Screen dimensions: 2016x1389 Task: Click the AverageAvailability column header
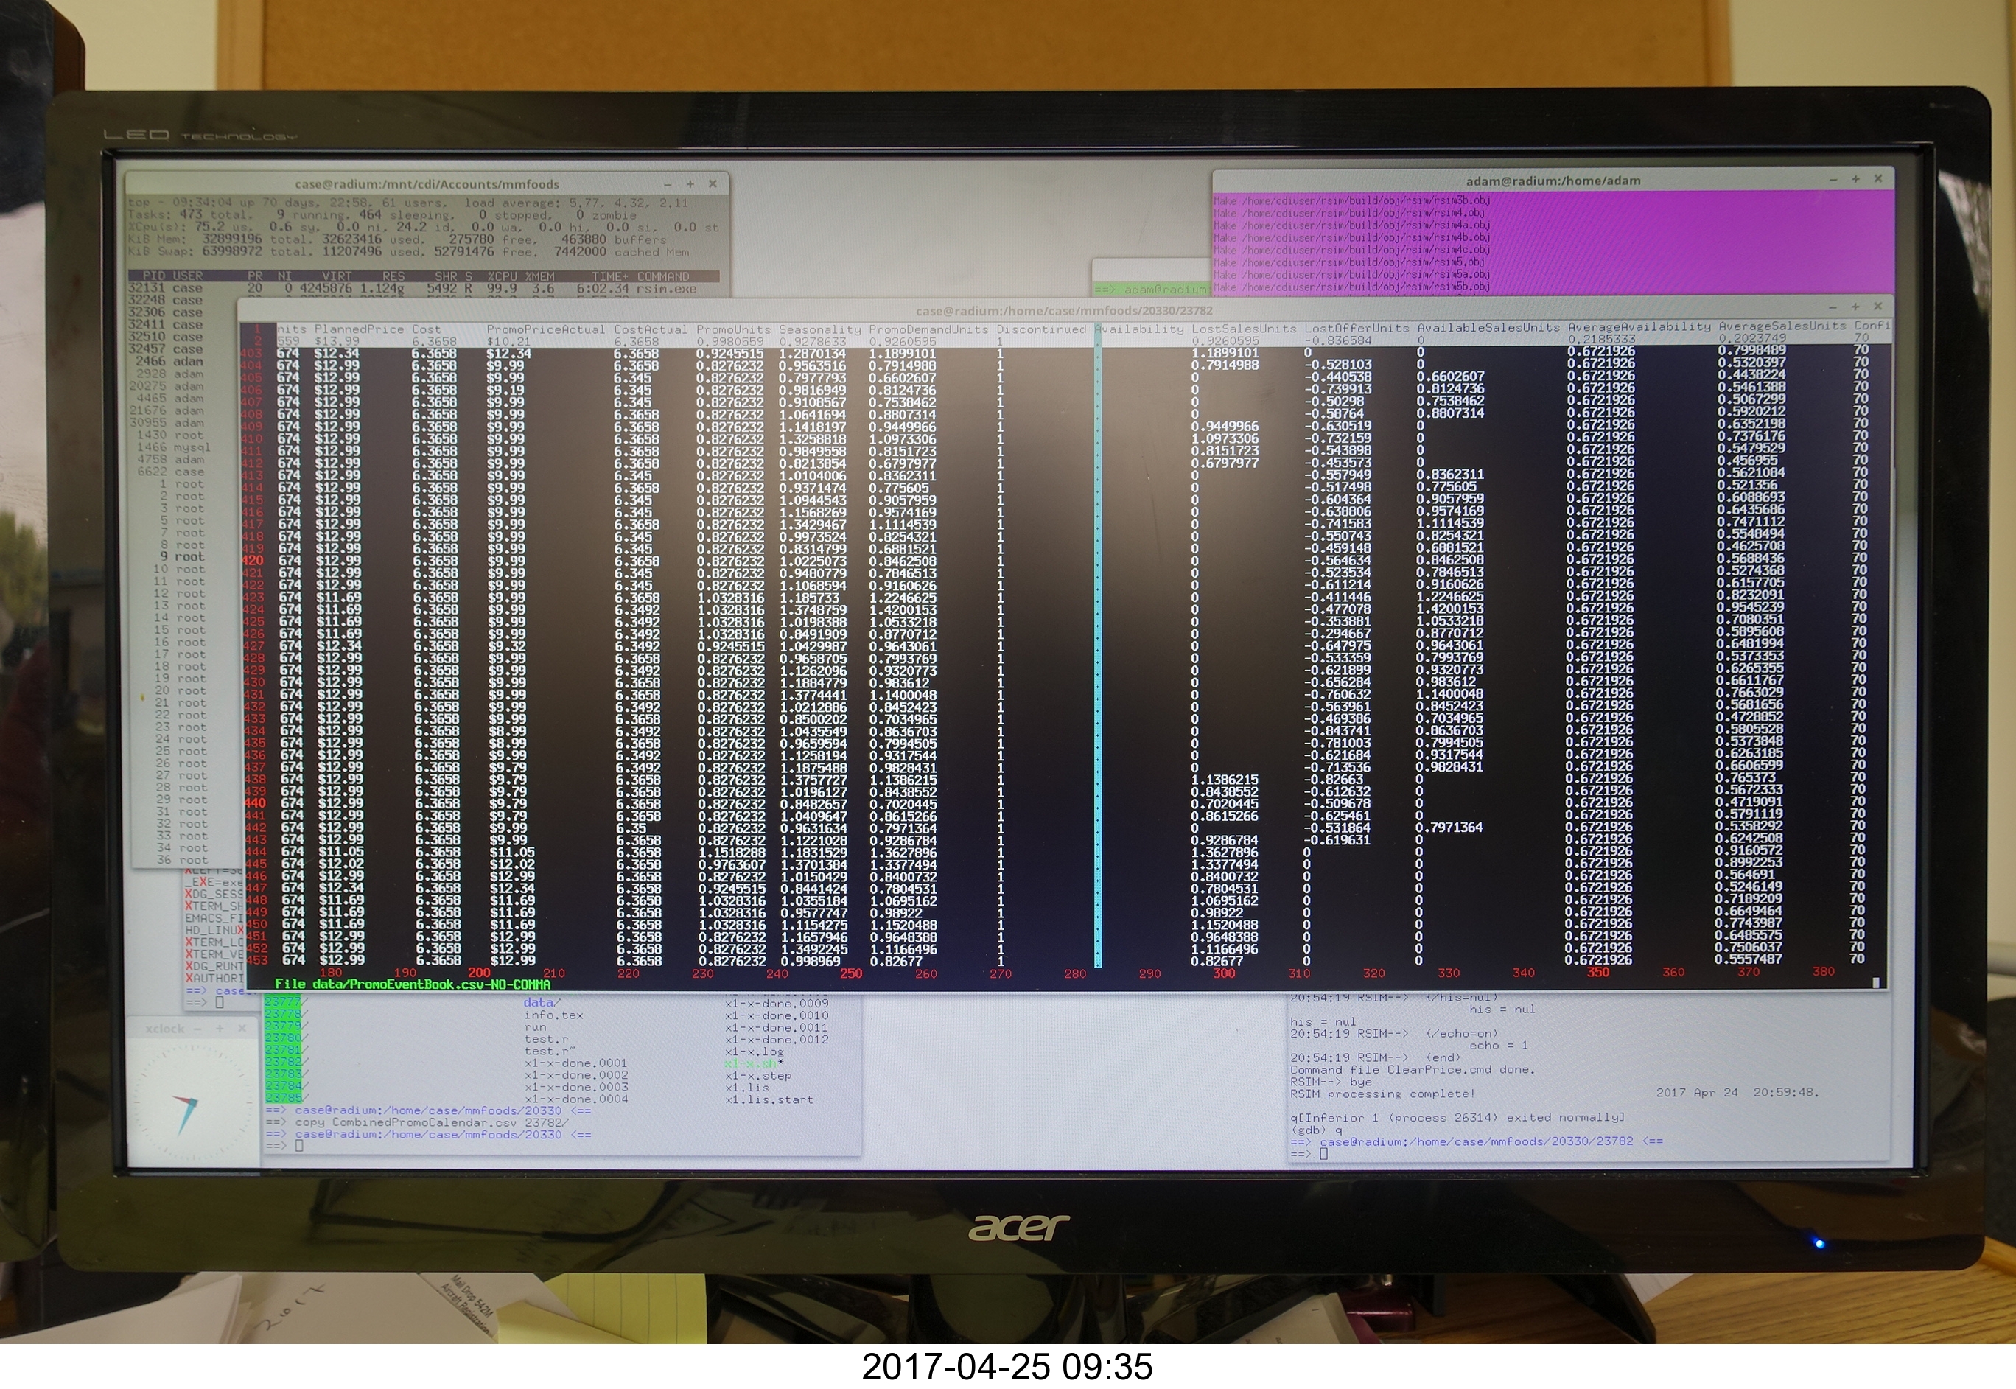pos(1639,326)
